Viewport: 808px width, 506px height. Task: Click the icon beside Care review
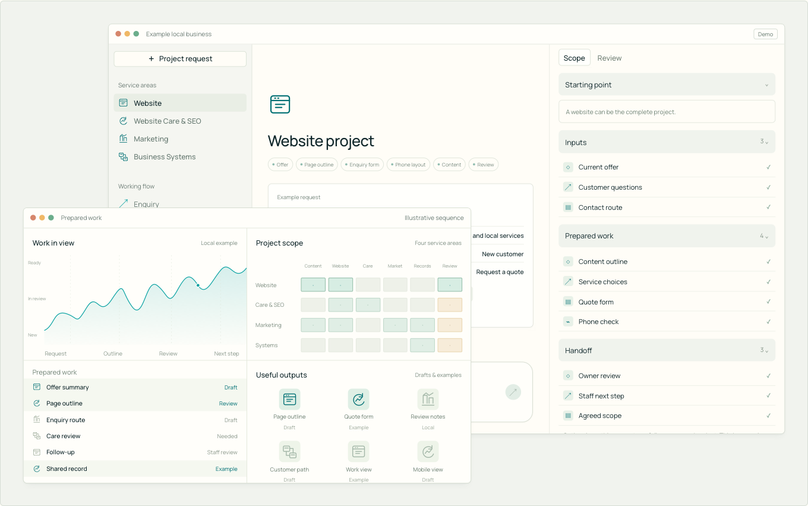click(37, 436)
